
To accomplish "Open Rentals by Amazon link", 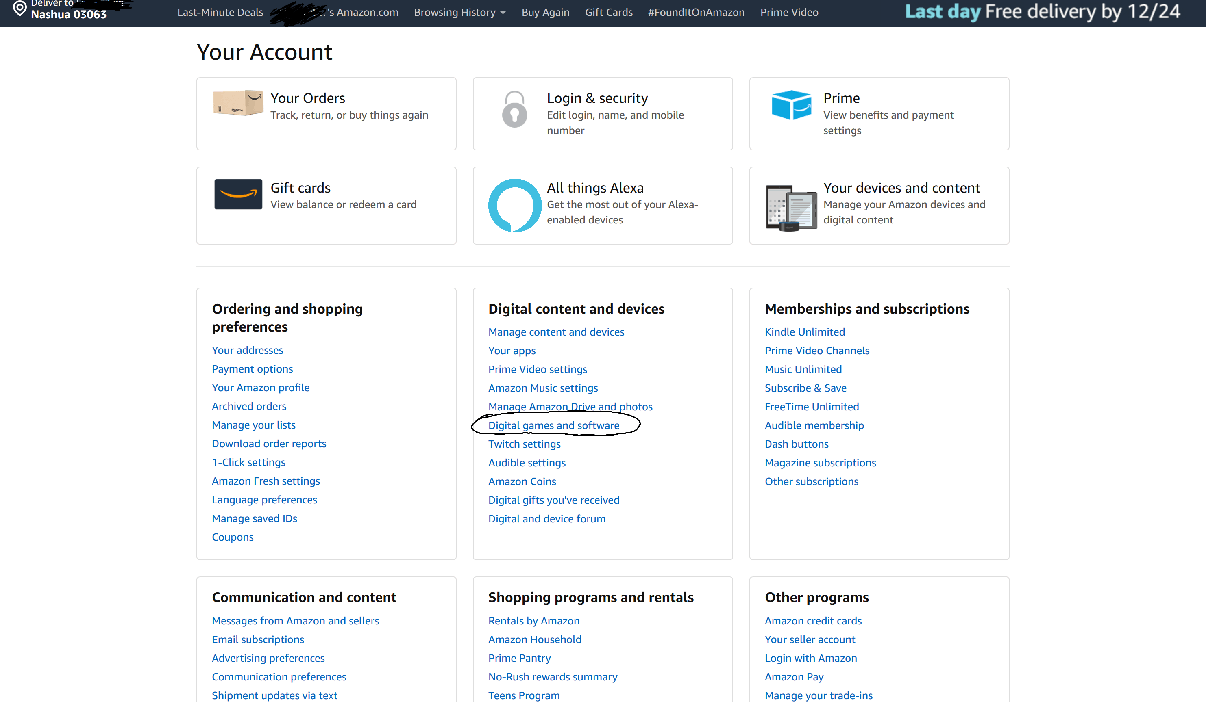I will click(533, 621).
